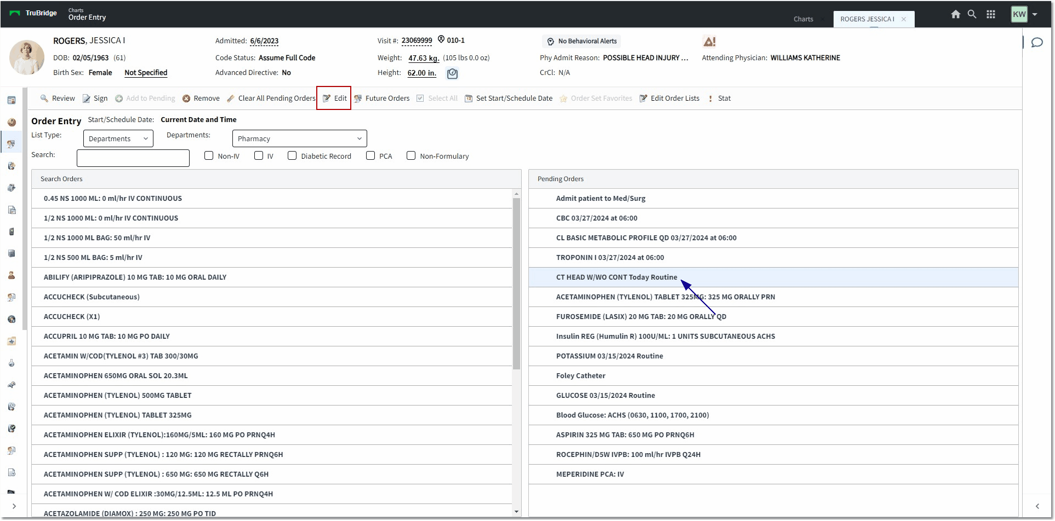
Task: Click the Order Set Favorites star icon
Action: (563, 99)
